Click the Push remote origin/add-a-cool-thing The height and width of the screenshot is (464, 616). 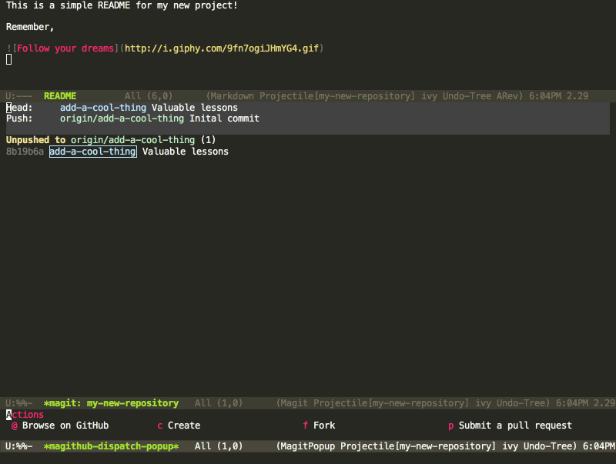click(x=122, y=119)
